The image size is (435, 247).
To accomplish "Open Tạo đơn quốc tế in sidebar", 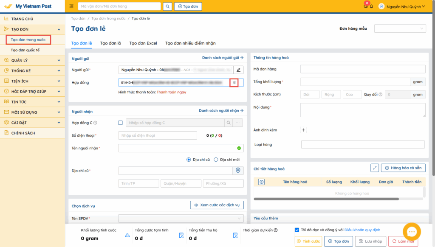I will point(25,50).
